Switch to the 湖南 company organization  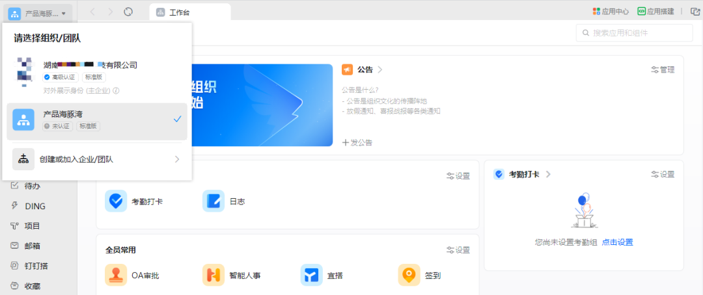97,71
